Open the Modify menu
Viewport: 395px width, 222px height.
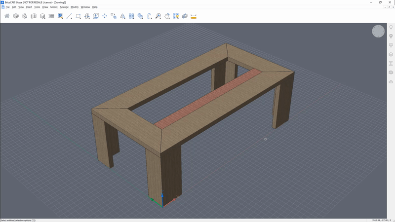[x=75, y=7]
